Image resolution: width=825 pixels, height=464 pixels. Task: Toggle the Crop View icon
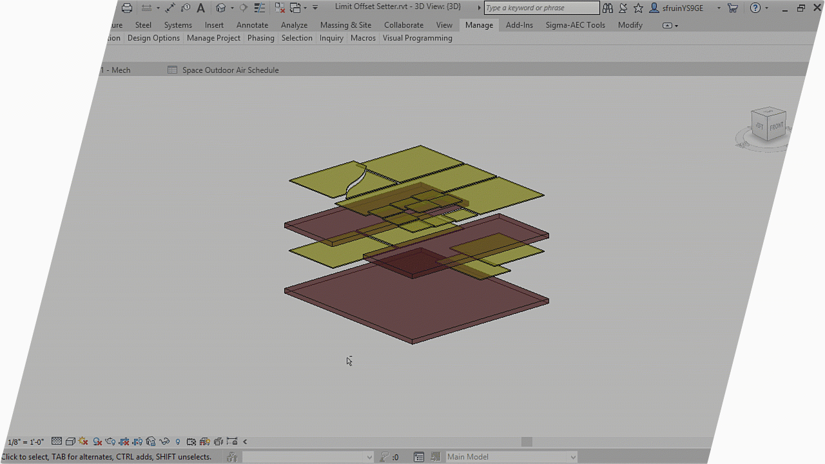coord(124,441)
